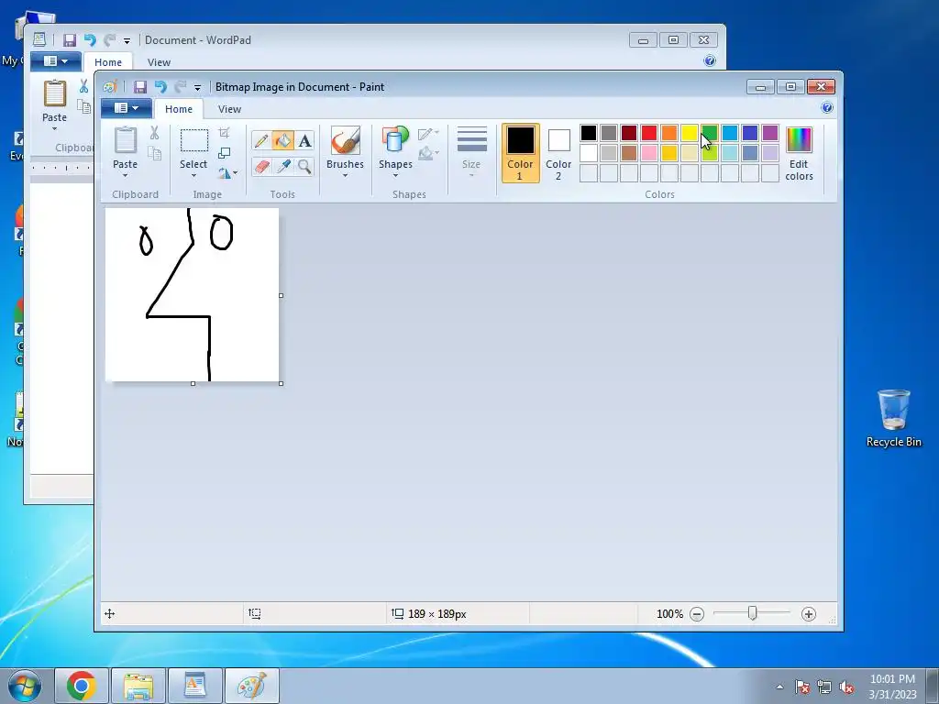The image size is (939, 704).
Task: Click the Size line thickness icon
Action: 471,139
